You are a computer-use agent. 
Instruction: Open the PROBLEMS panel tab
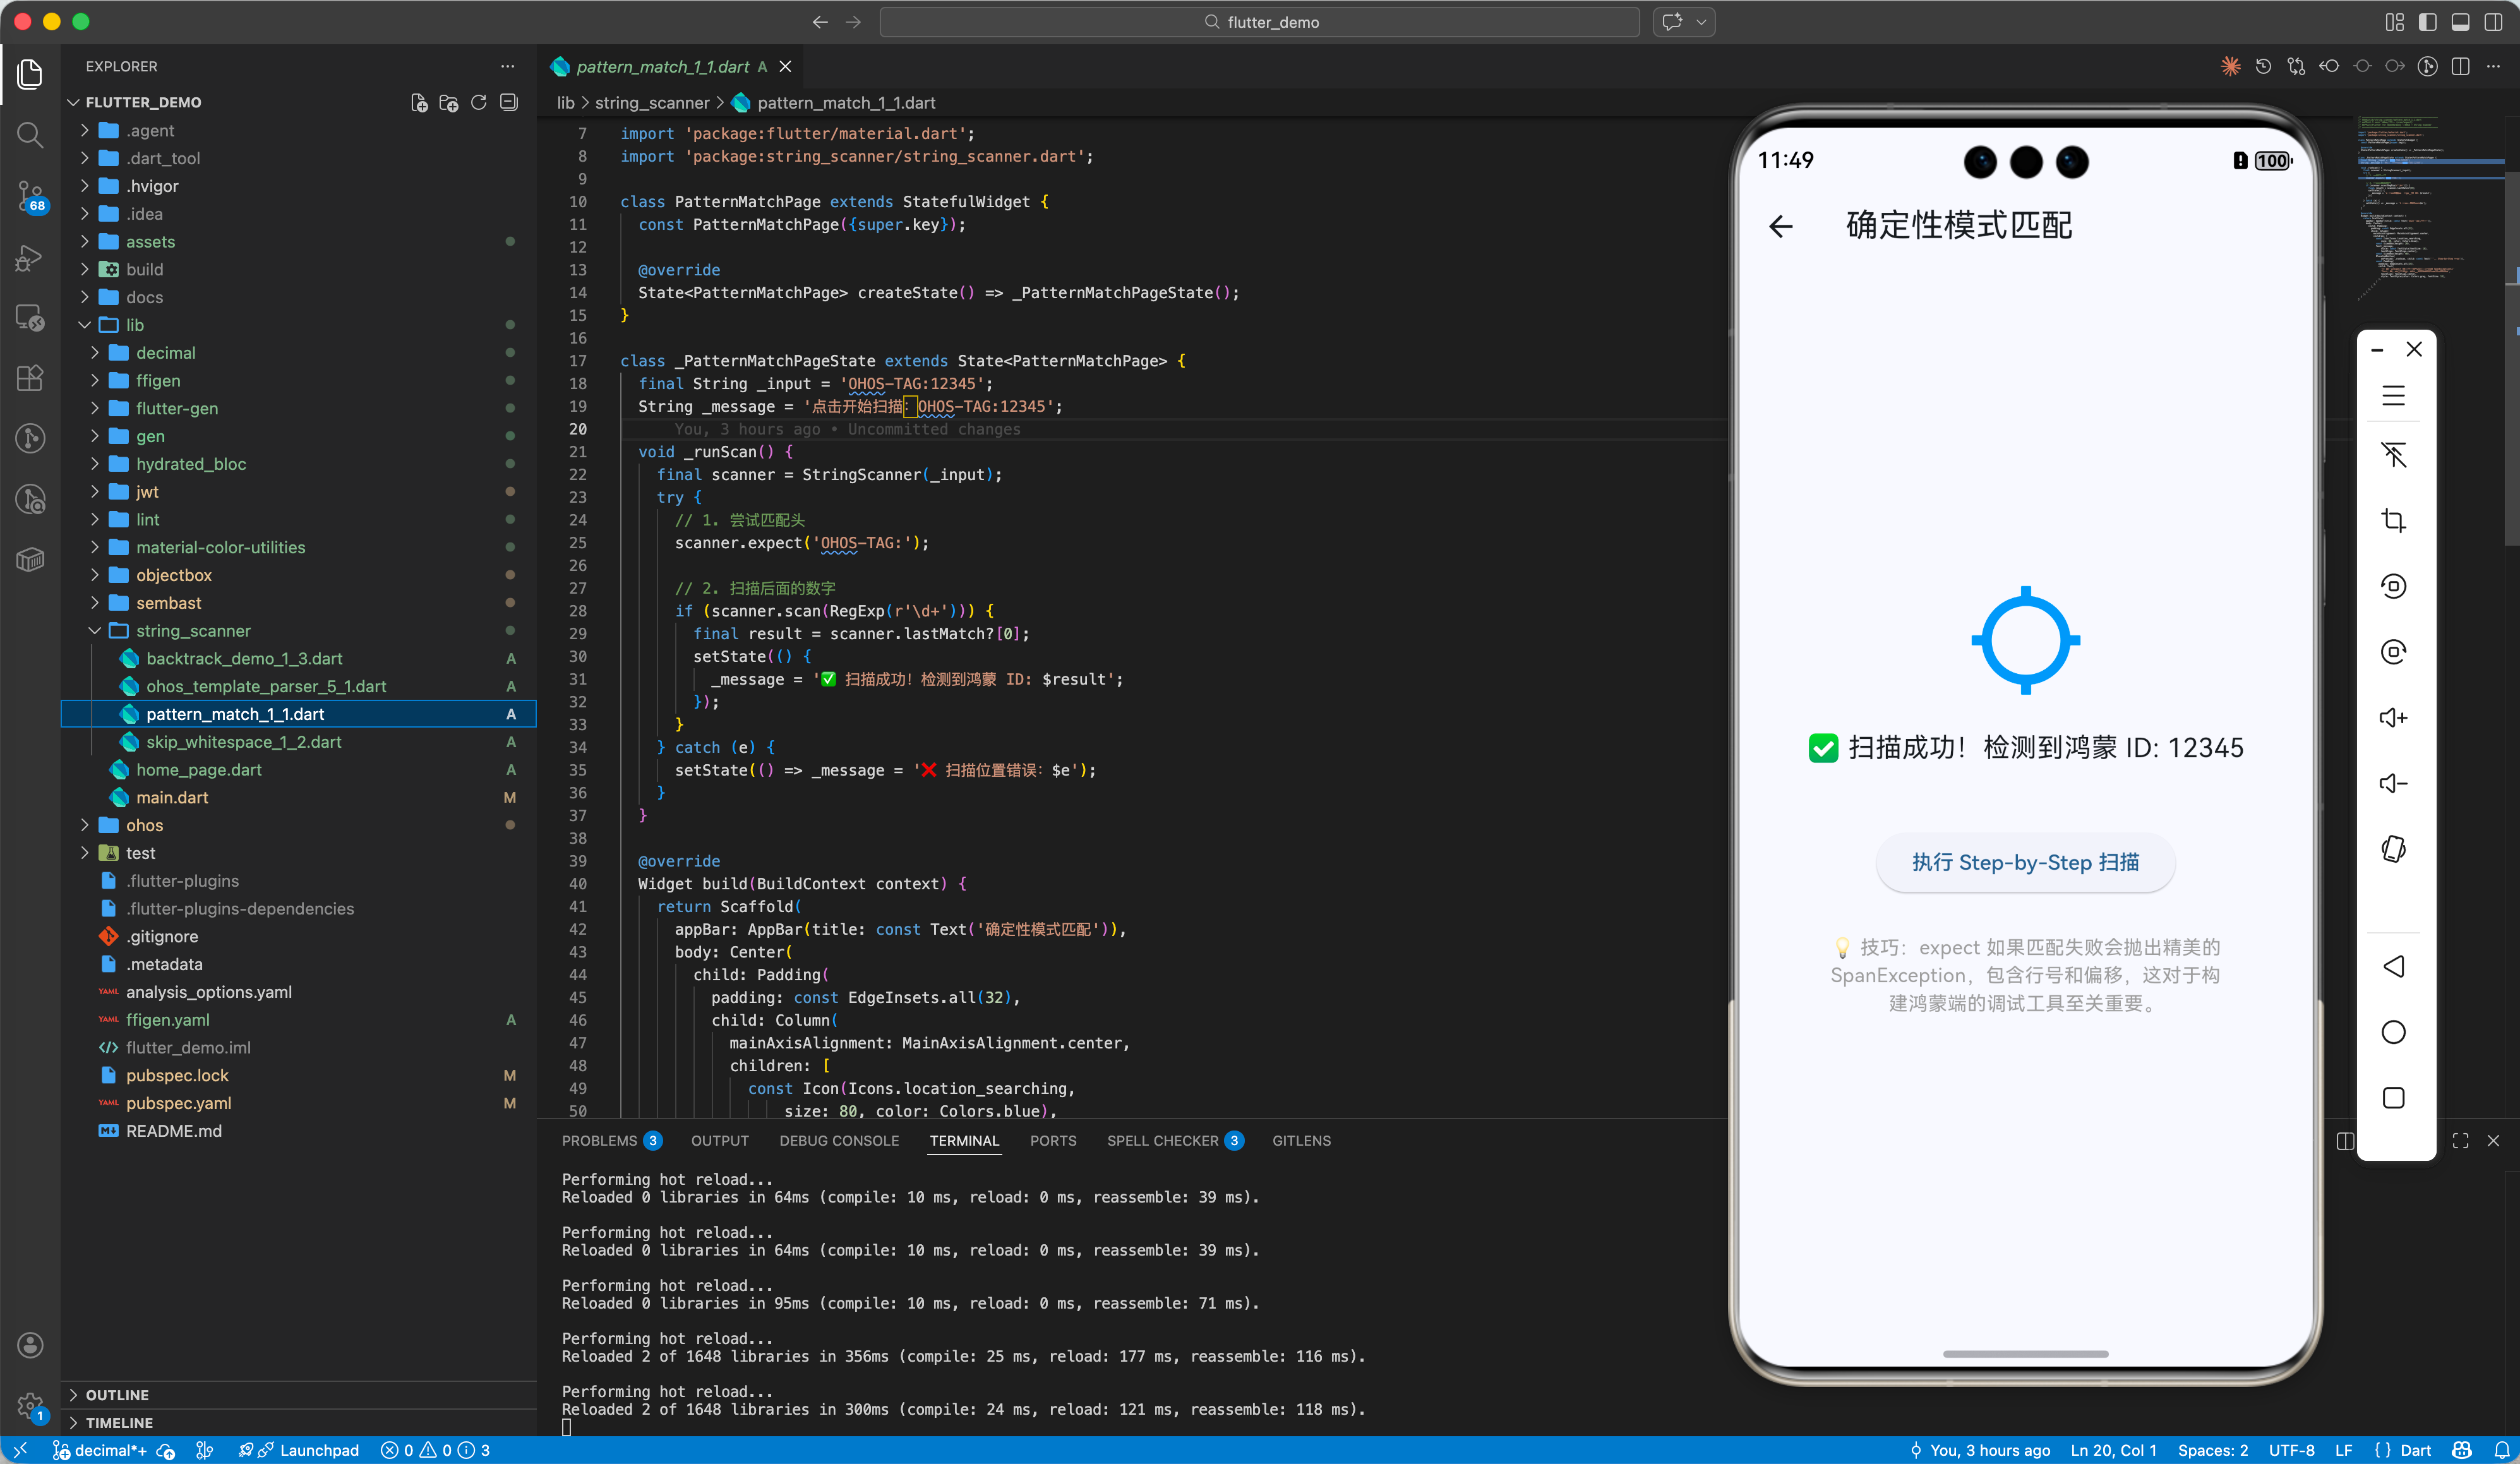pos(599,1140)
